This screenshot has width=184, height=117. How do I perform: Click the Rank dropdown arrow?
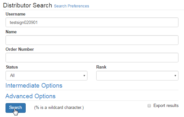(x=175, y=76)
